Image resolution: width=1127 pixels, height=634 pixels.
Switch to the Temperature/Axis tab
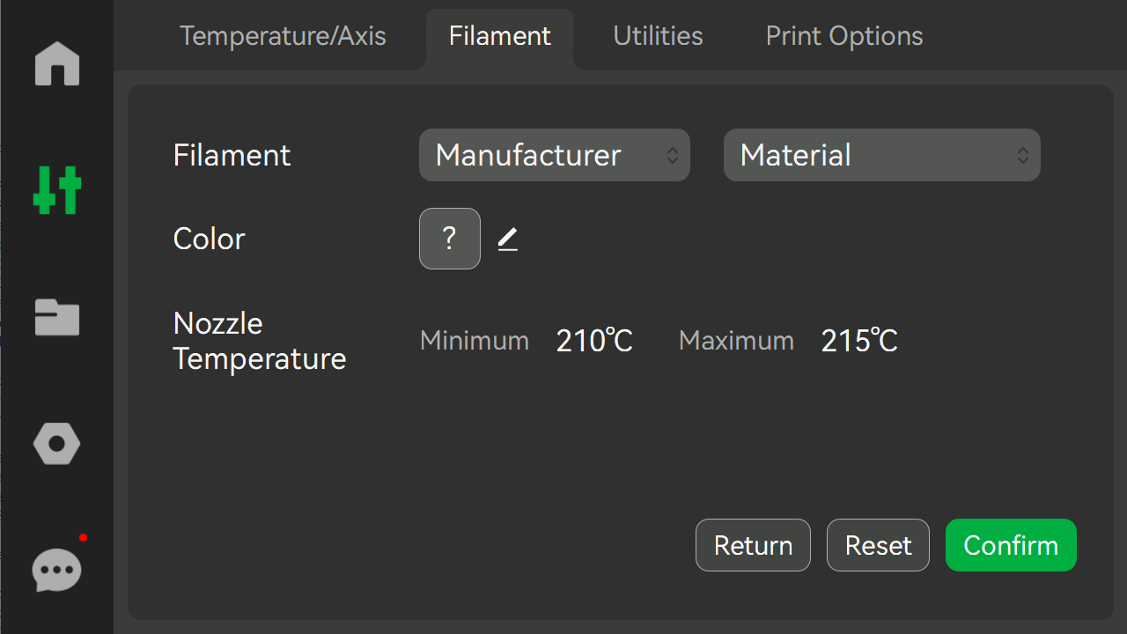pos(283,36)
